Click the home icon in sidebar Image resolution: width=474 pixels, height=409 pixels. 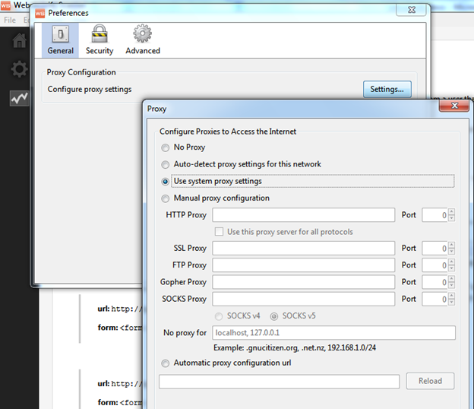pos(19,41)
